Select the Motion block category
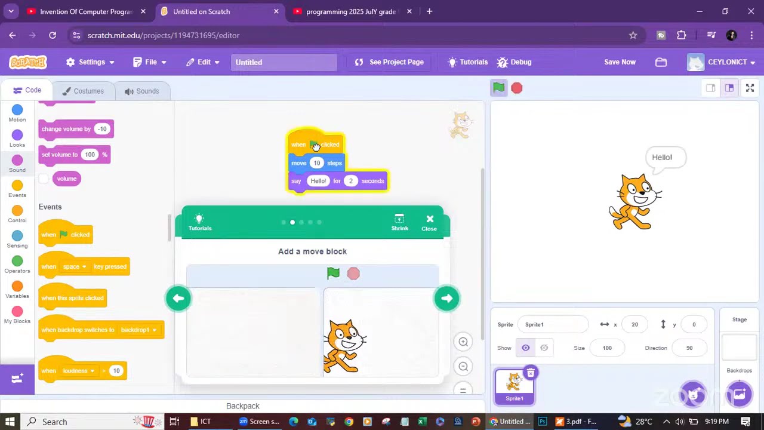764x430 pixels. [17, 113]
